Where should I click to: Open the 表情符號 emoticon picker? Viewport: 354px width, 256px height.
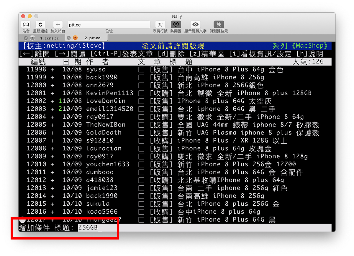click(x=160, y=24)
